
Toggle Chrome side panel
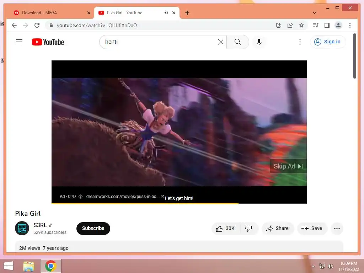(327, 25)
